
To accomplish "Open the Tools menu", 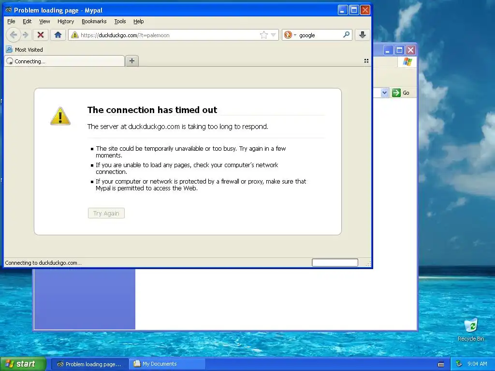I will point(120,21).
